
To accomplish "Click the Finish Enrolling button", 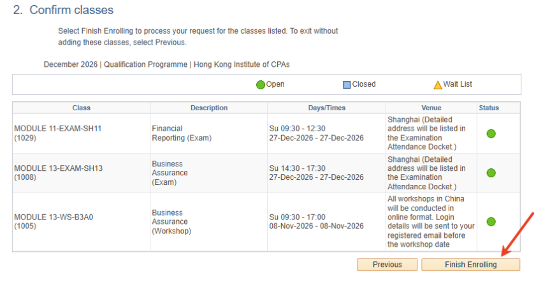I will pos(470,265).
